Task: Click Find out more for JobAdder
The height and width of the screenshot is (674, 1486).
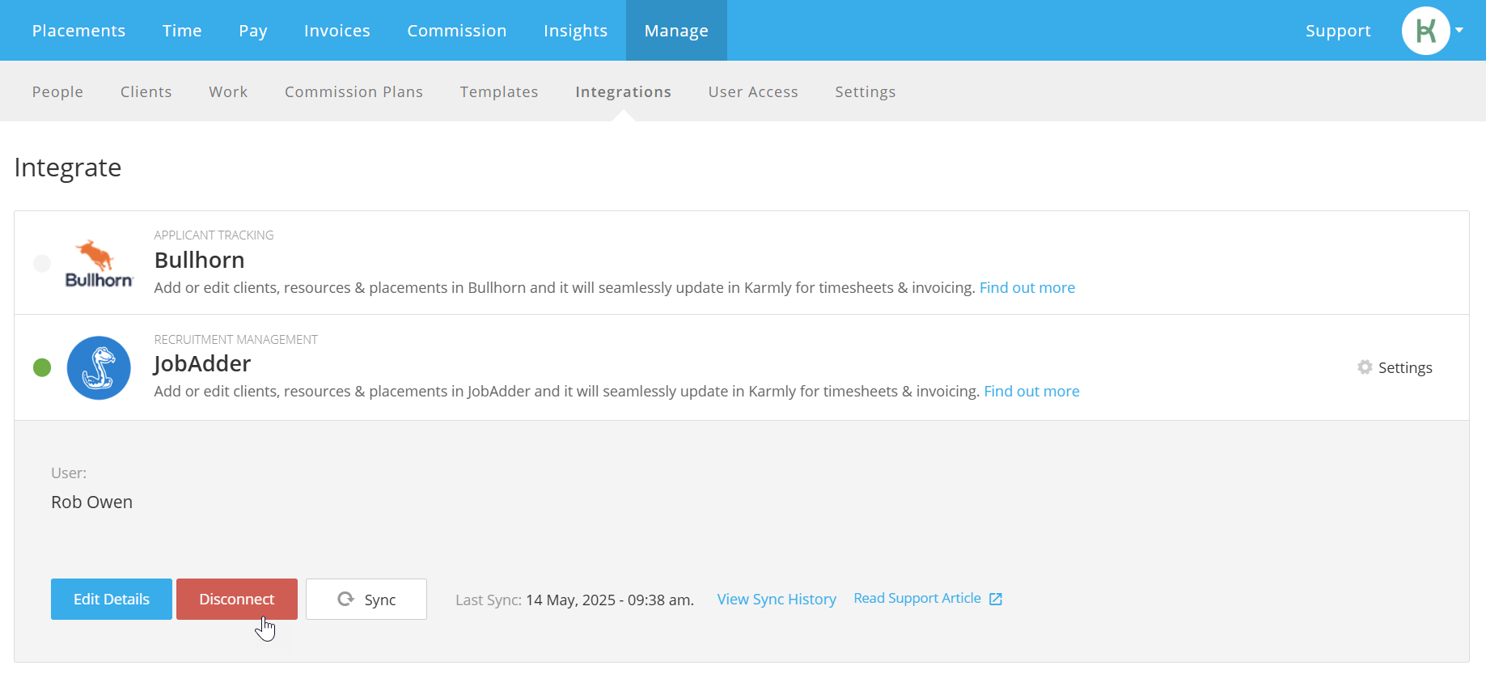Action: click(1031, 391)
